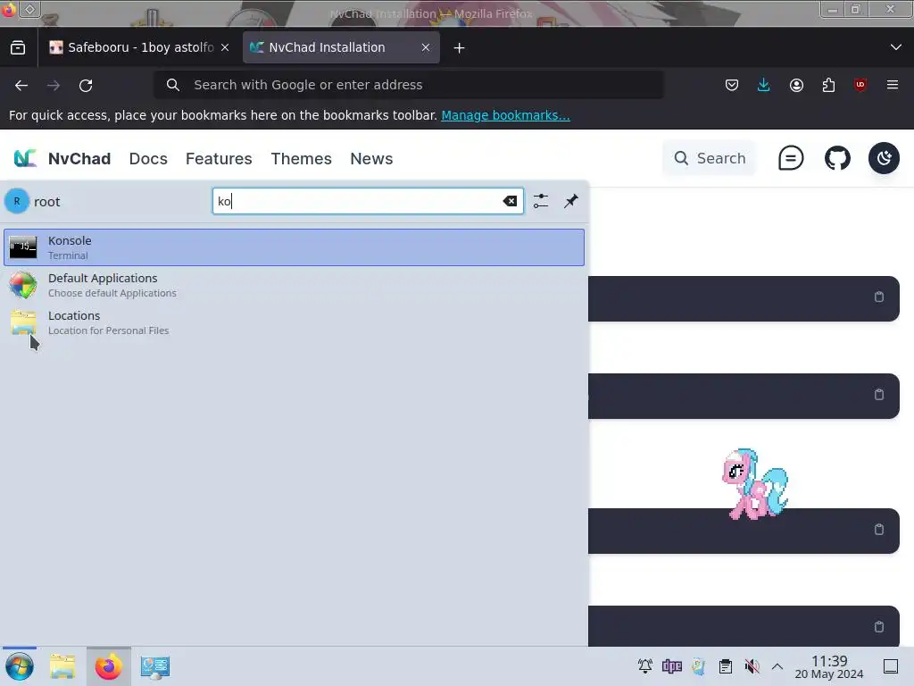Open Firefox account menu
The width and height of the screenshot is (914, 686).
pyautogui.click(x=796, y=85)
